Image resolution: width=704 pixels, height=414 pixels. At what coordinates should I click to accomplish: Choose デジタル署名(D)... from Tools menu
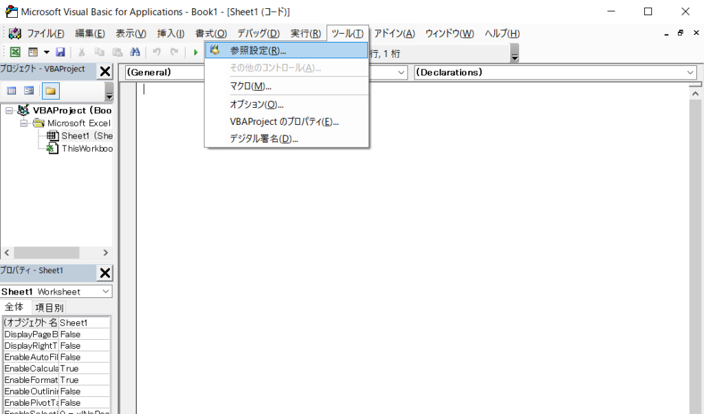point(287,139)
